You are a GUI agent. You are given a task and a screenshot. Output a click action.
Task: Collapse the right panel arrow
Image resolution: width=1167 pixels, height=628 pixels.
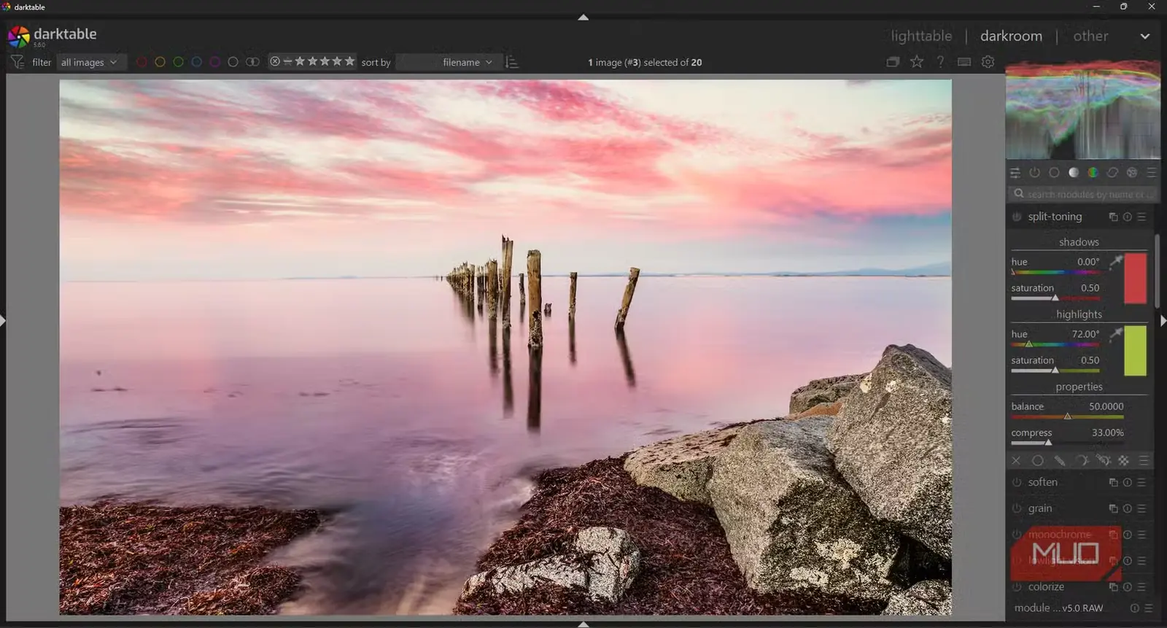coord(1163,320)
